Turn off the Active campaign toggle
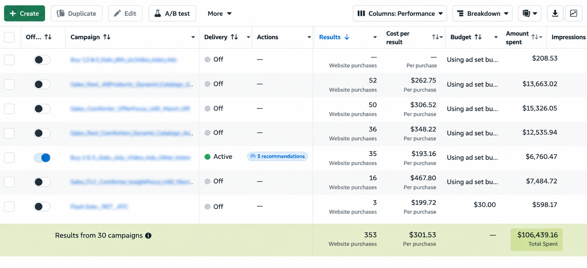This screenshot has height=268, width=587. tap(42, 157)
